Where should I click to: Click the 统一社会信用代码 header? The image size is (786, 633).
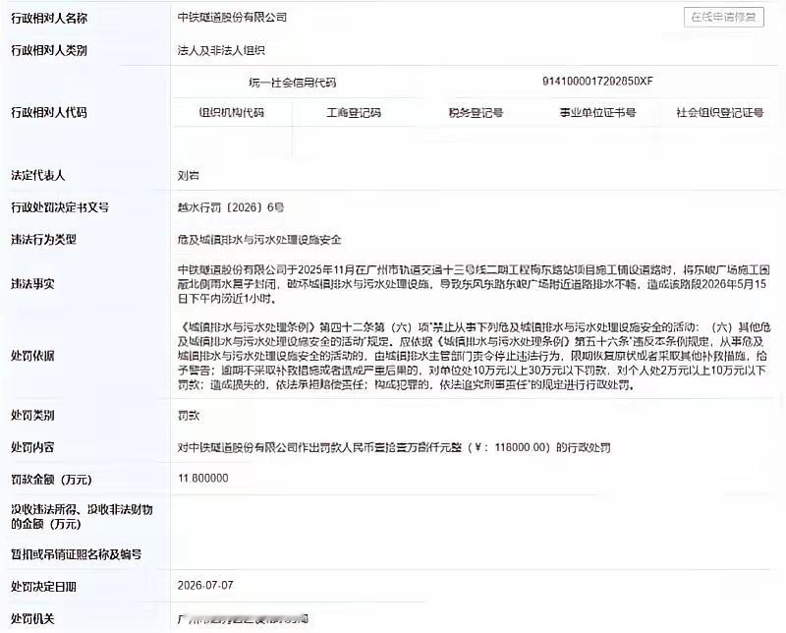[292, 83]
